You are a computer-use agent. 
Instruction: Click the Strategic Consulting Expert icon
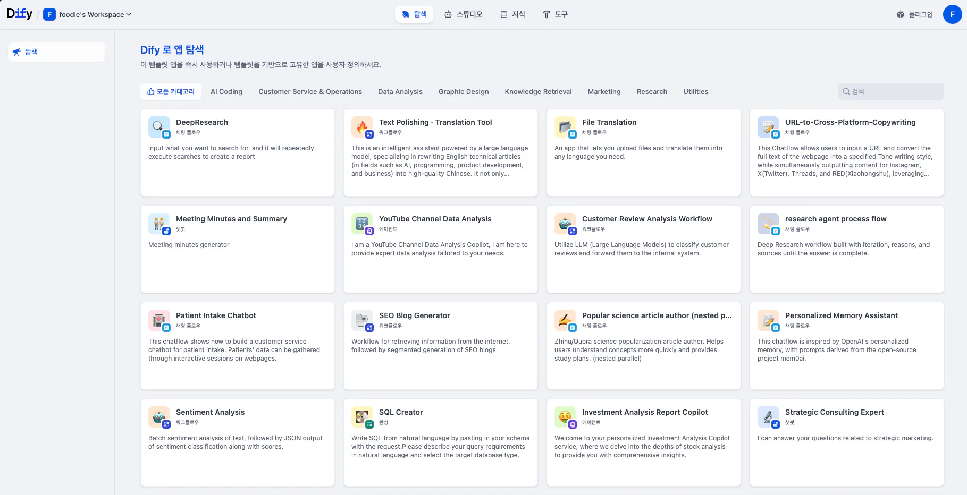(x=768, y=417)
